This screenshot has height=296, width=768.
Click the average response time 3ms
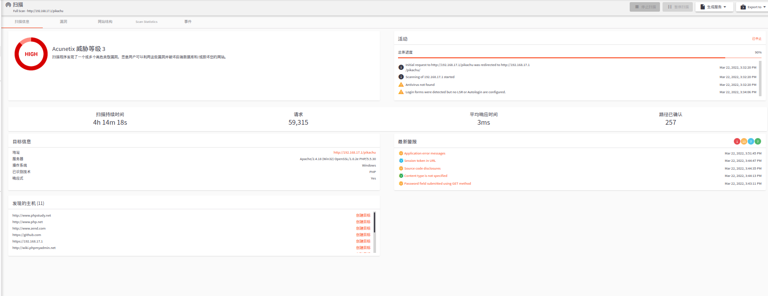click(x=484, y=123)
